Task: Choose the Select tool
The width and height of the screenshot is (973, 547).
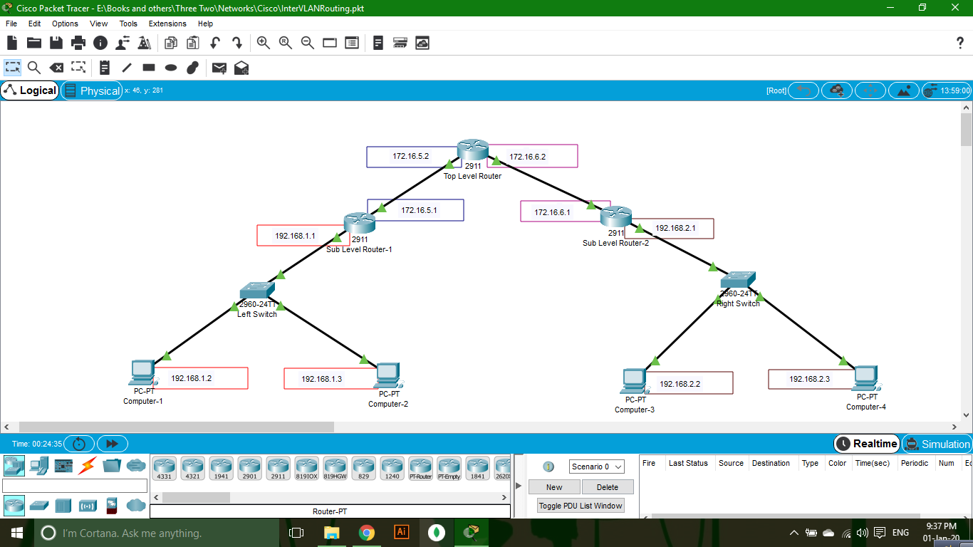Action: (x=12, y=68)
